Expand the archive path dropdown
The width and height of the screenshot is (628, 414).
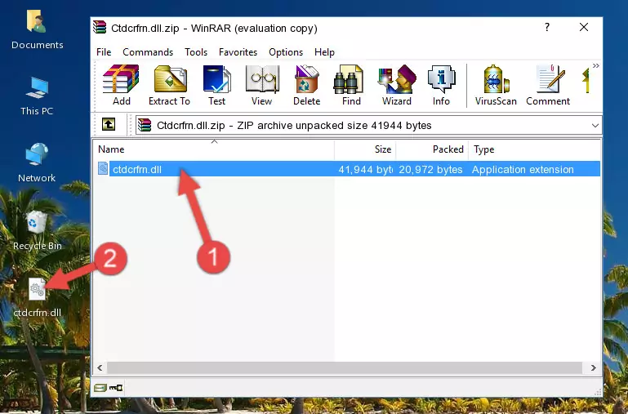point(595,125)
